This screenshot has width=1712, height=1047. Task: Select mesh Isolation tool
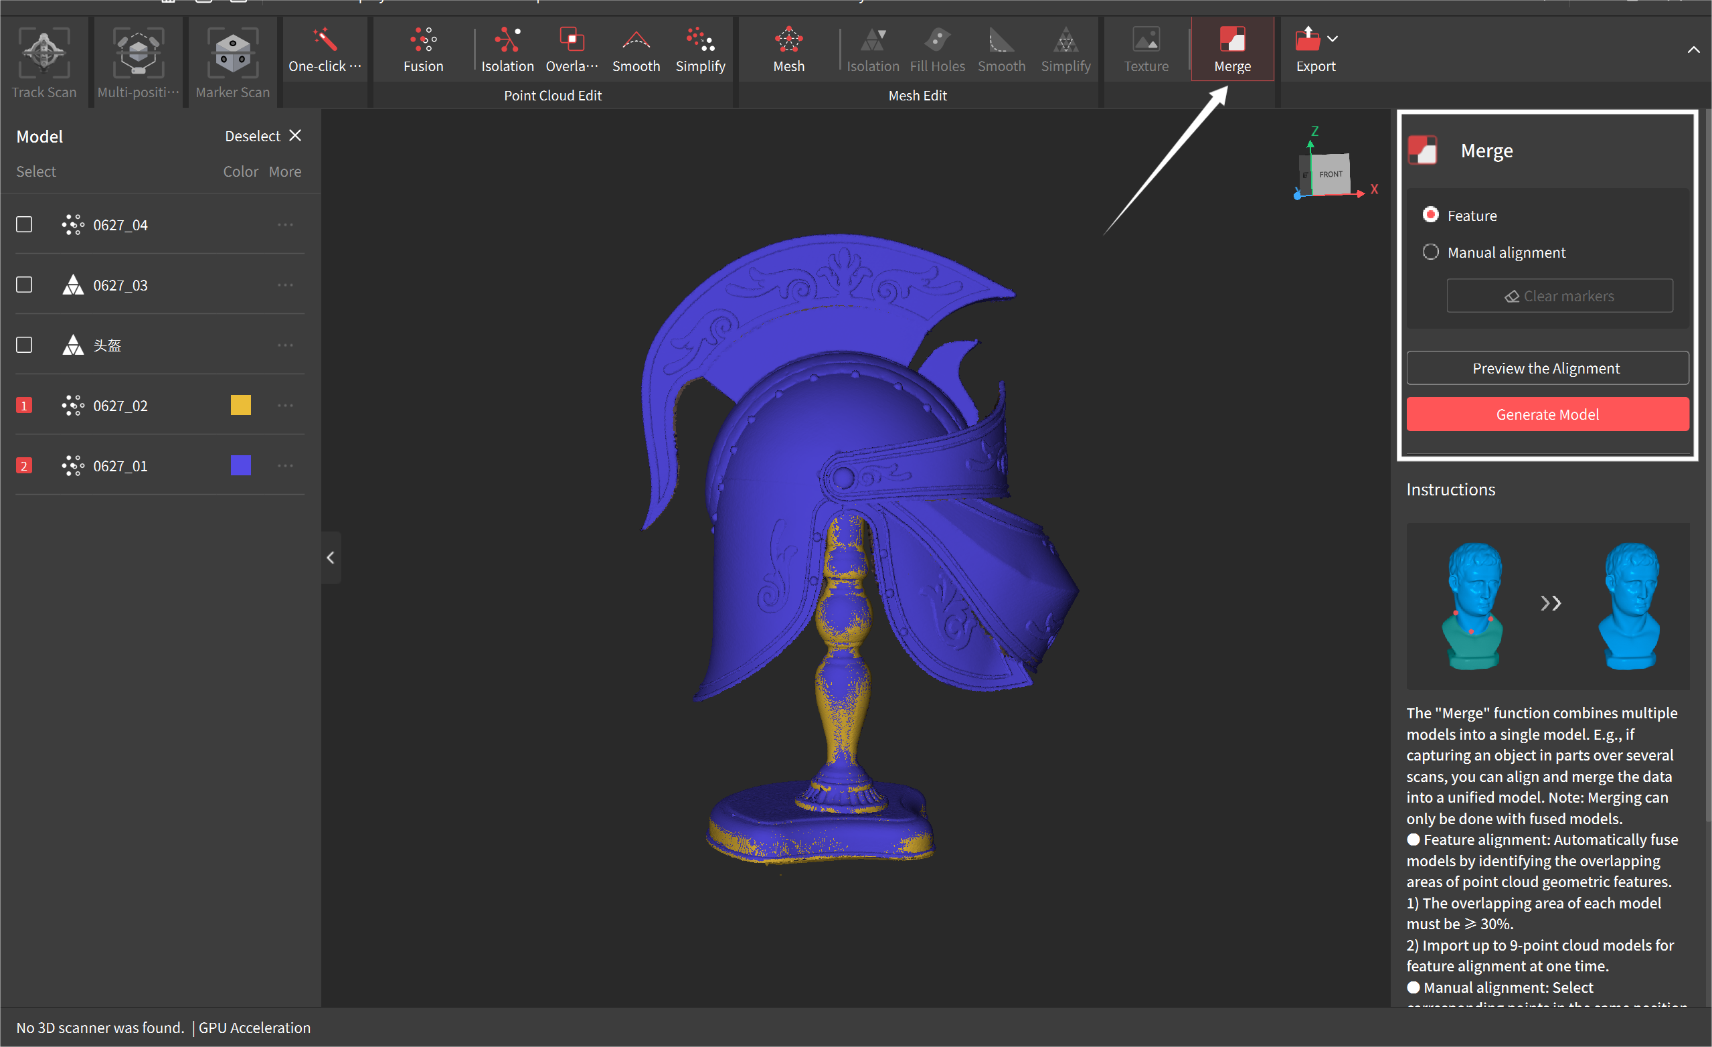point(873,50)
